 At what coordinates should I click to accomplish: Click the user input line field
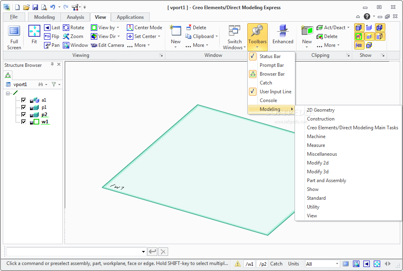pyautogui.click(x=74, y=252)
